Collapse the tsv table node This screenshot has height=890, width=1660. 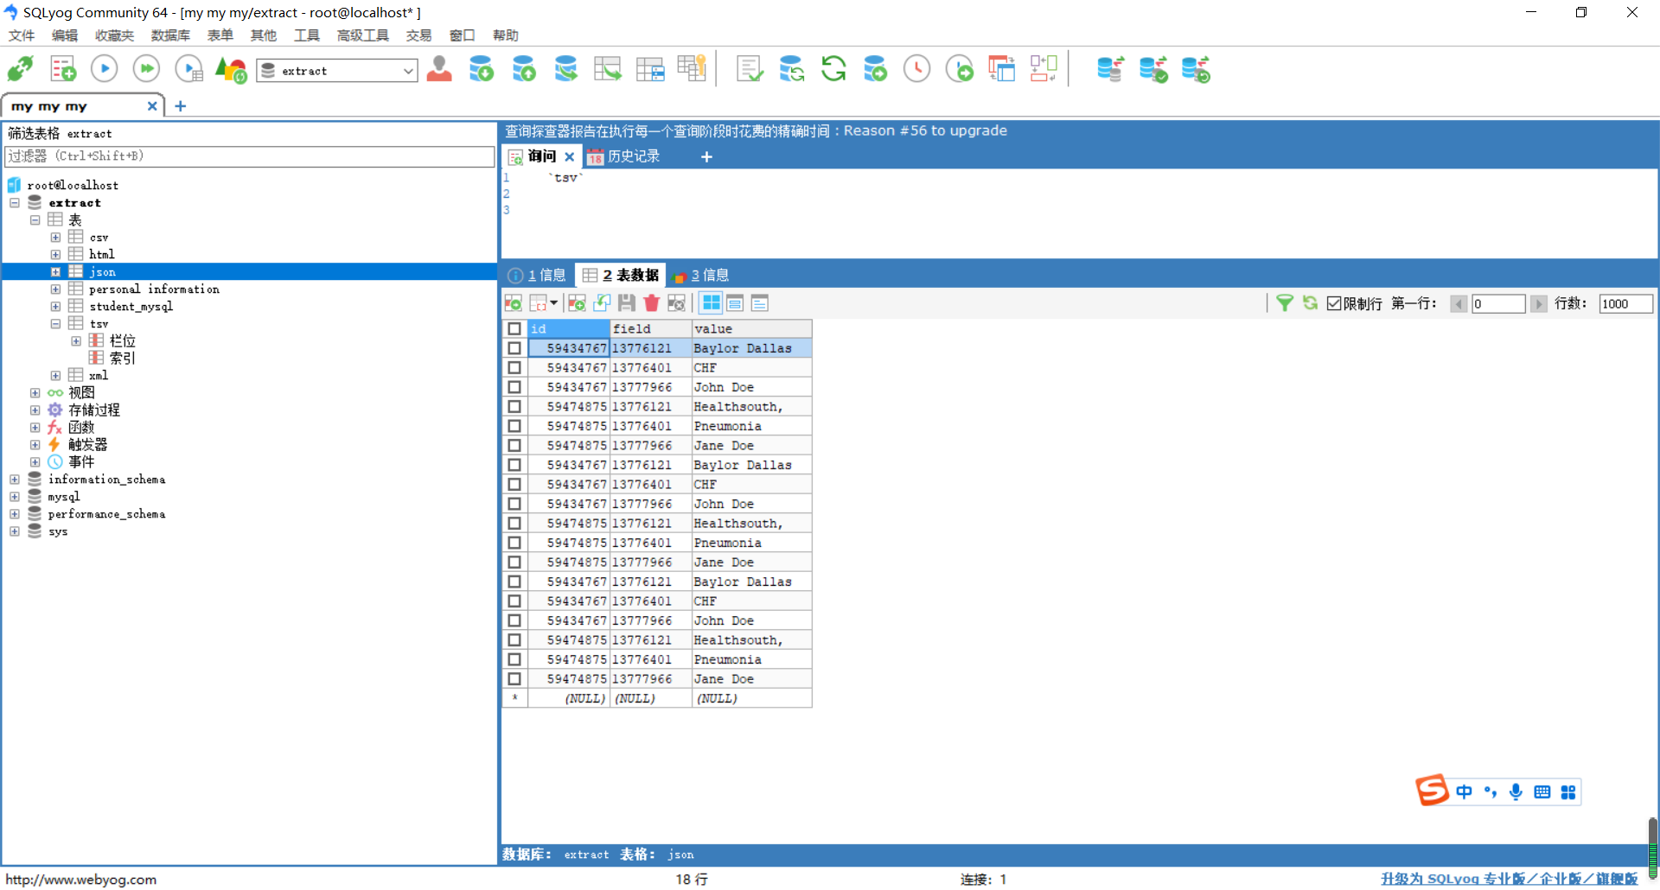(56, 324)
